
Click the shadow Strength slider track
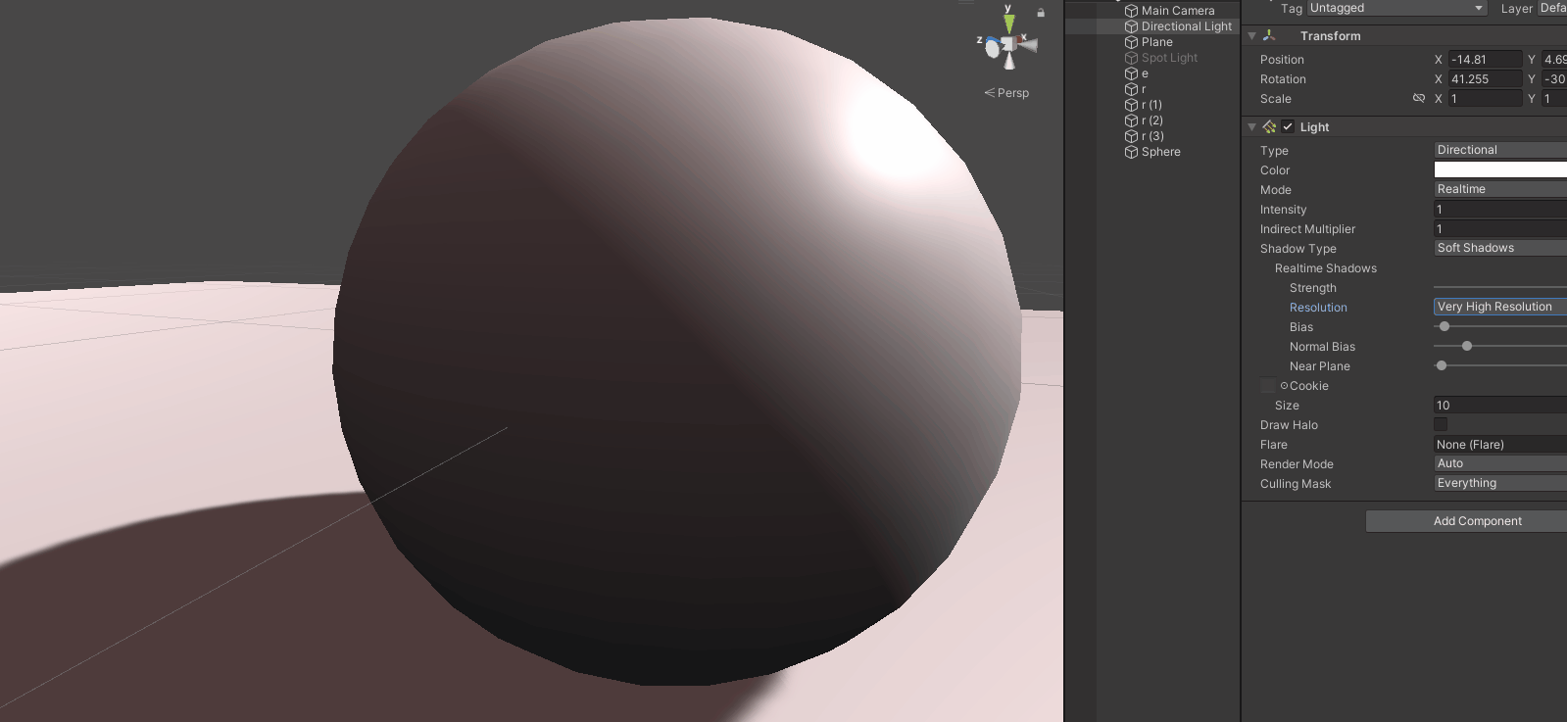pyautogui.click(x=1500, y=287)
